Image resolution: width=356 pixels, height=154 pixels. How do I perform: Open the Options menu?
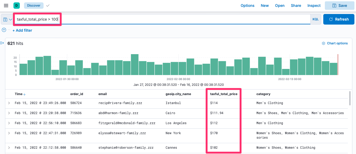click(x=247, y=6)
